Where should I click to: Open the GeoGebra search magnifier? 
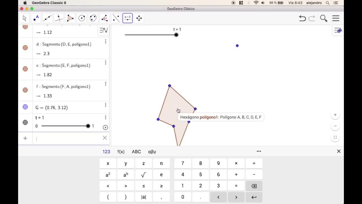click(324, 18)
